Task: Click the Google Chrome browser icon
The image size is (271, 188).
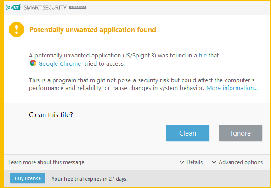Action: [33, 63]
